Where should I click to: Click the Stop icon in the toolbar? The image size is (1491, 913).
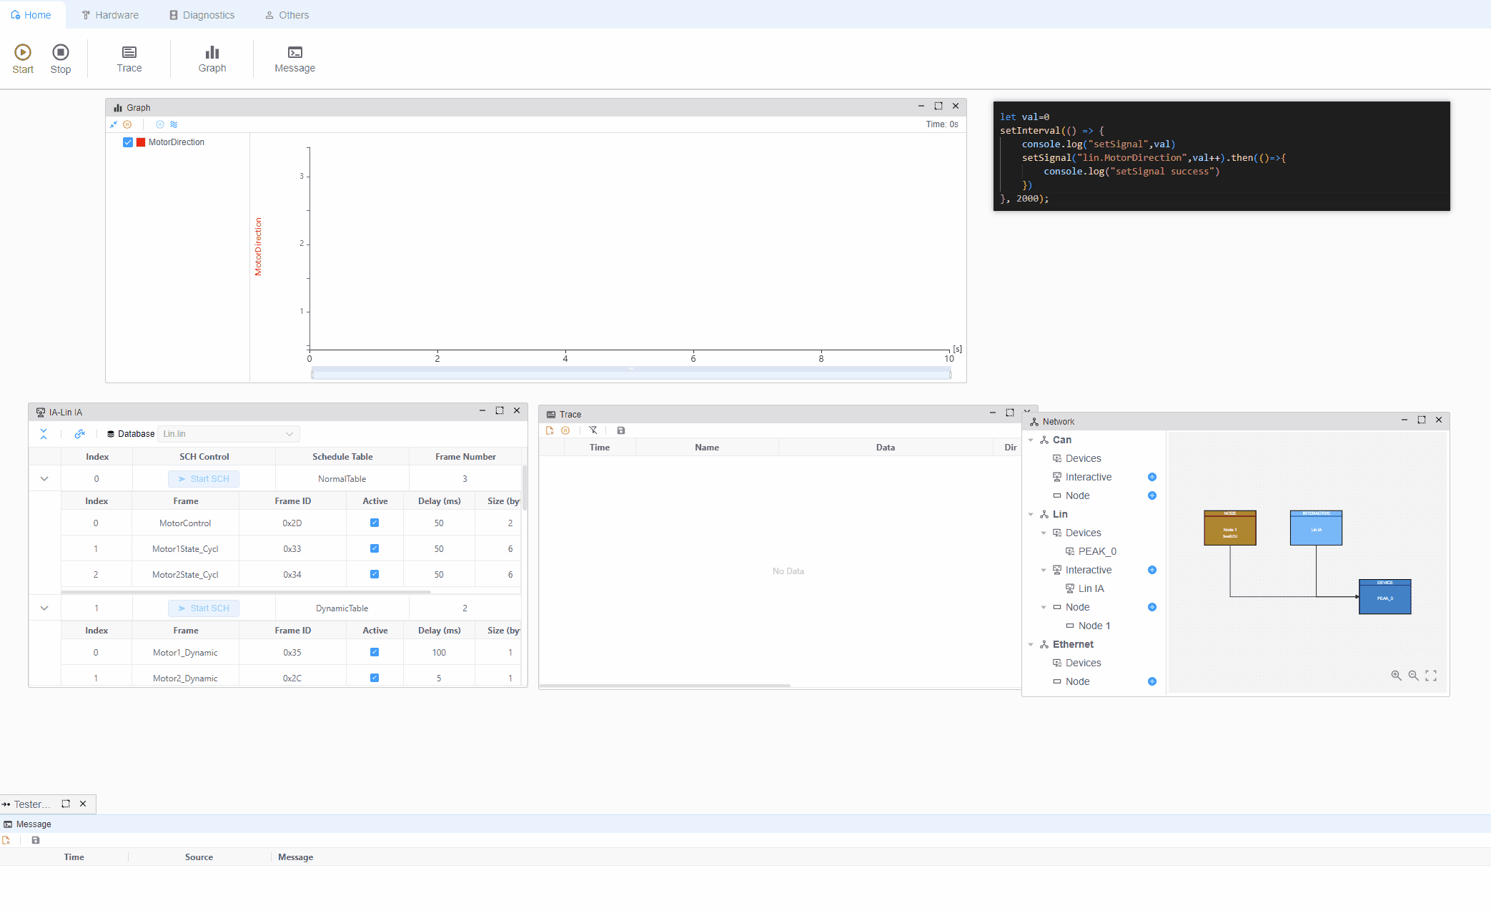click(x=60, y=58)
